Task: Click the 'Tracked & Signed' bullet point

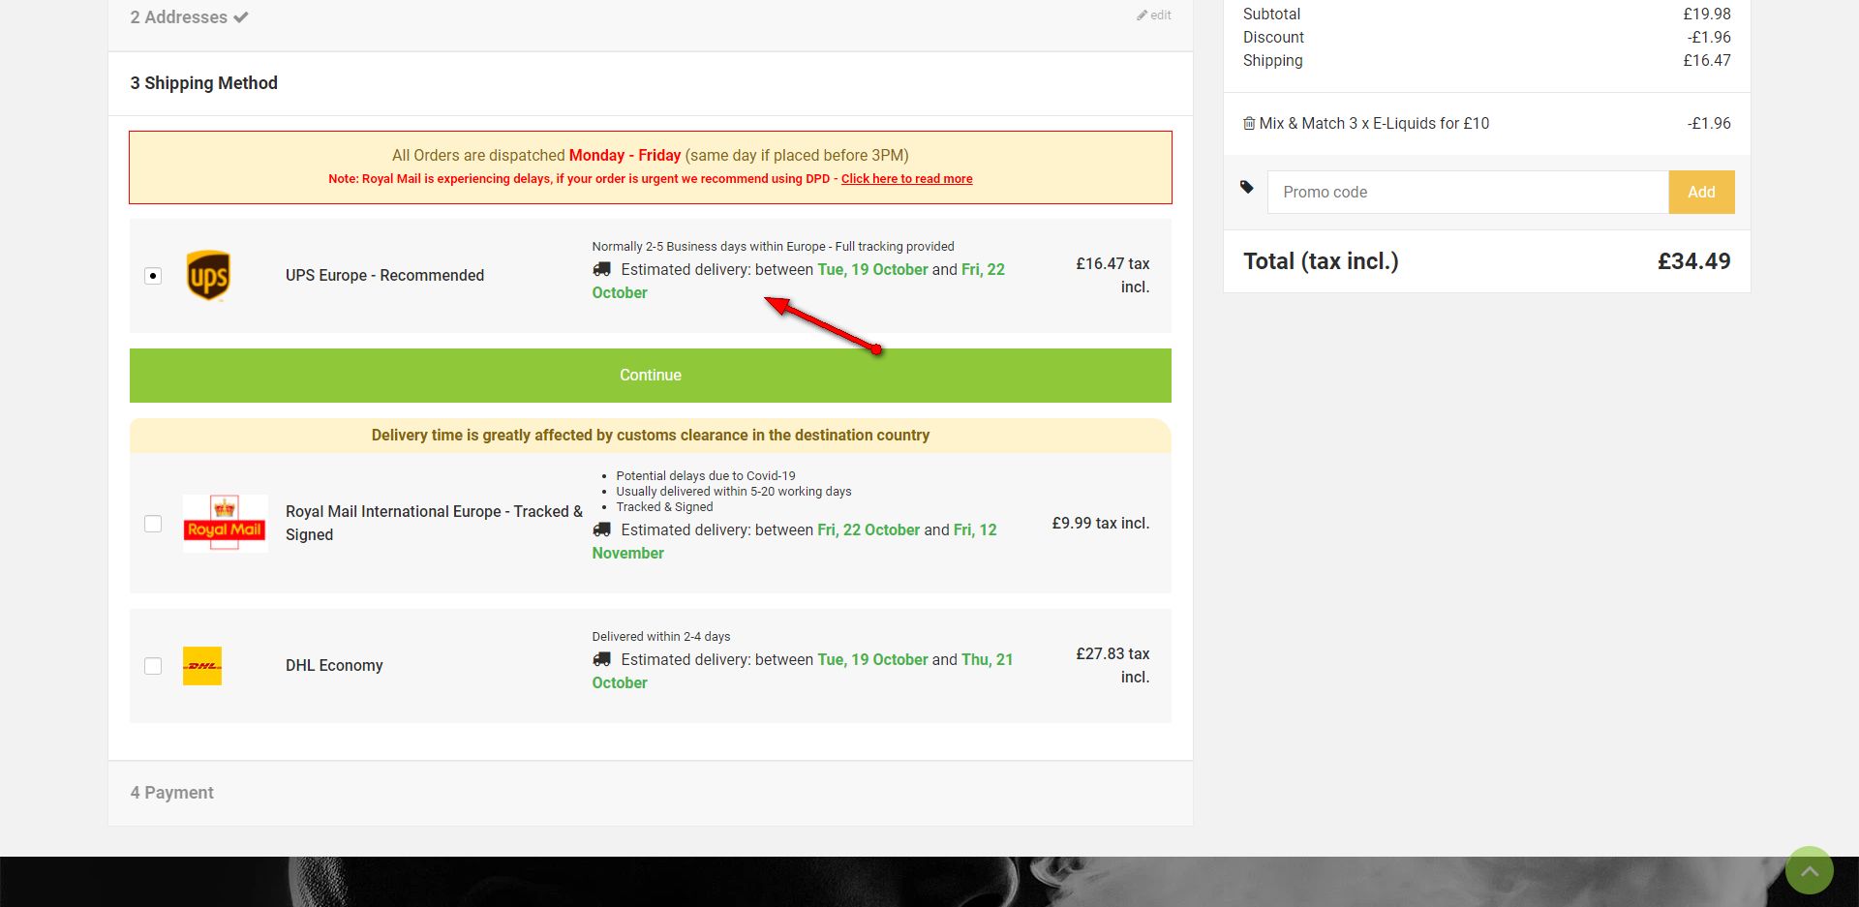Action: pyautogui.click(x=664, y=507)
